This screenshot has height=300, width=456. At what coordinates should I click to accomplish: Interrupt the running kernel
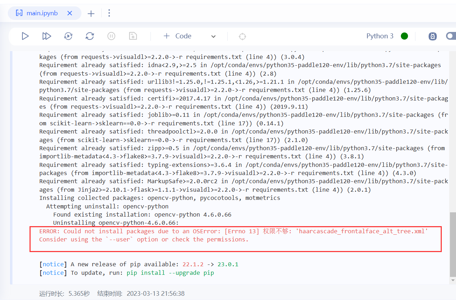(x=111, y=36)
